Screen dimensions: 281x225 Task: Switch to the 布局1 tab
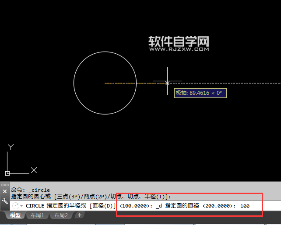[37, 215]
